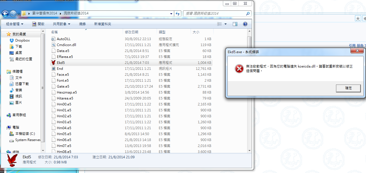Click 開啟 toolbar button
The width and height of the screenshot is (366, 173).
(38, 24)
